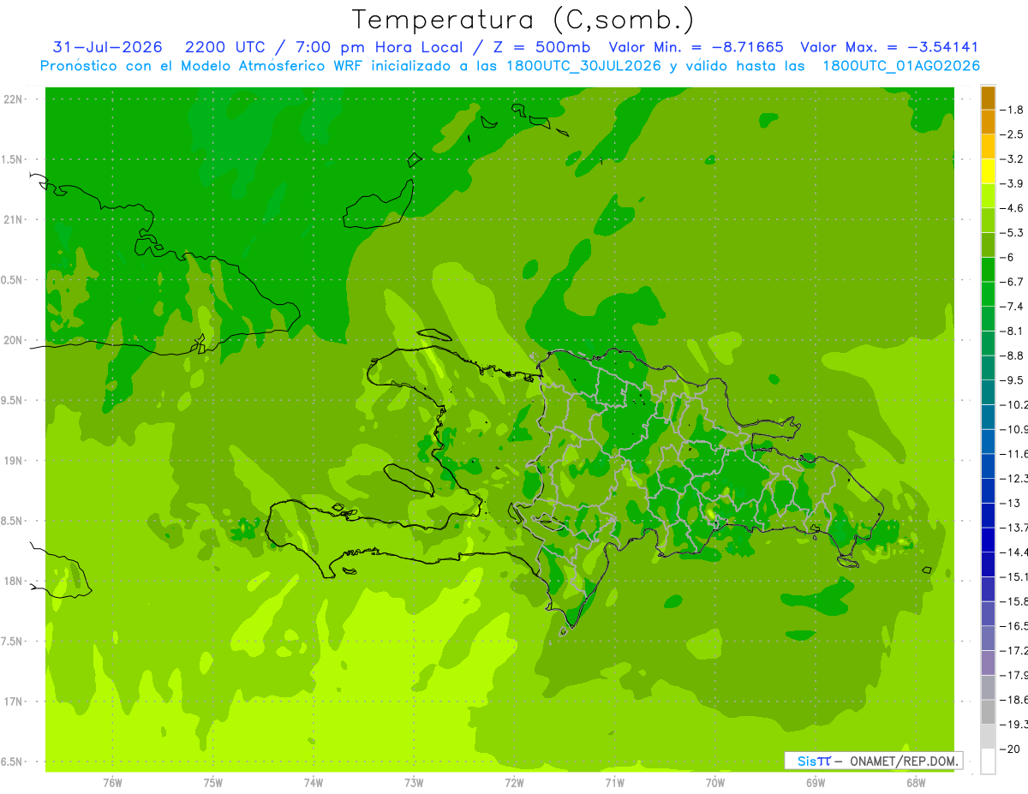Click the title "Temperatura (C,somb.)"
Image resolution: width=1028 pixels, height=794 pixels.
point(523,20)
